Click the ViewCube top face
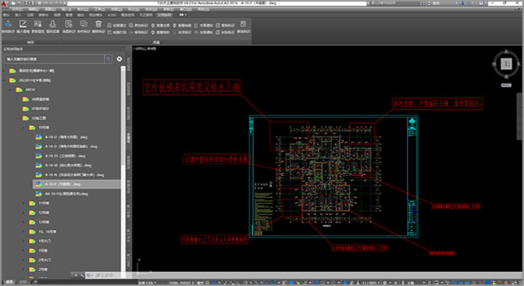 pyautogui.click(x=506, y=63)
